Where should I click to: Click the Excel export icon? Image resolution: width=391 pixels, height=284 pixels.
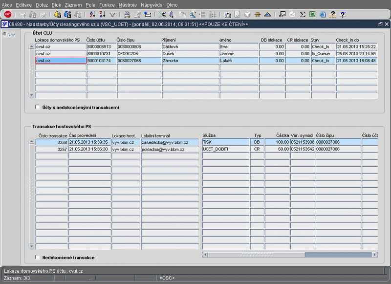pyautogui.click(x=312, y=15)
